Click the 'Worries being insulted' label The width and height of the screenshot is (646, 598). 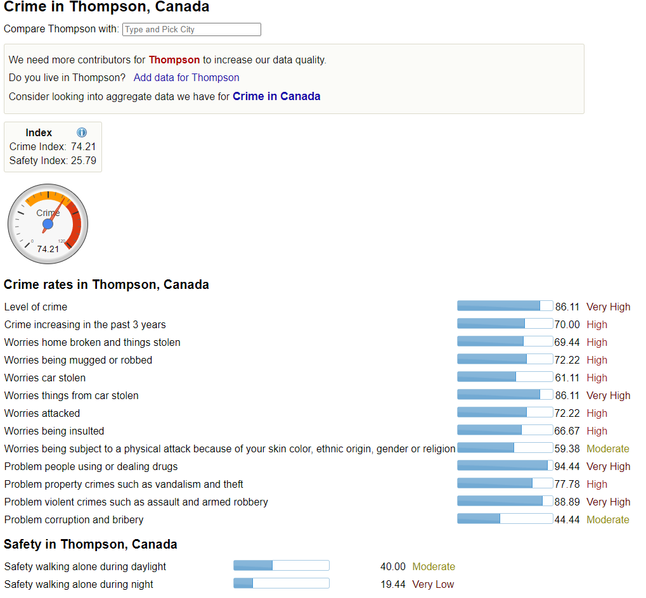(x=54, y=431)
